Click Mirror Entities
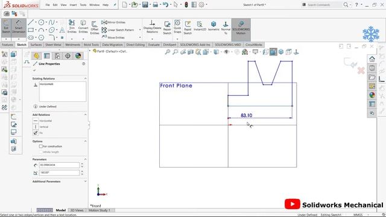 click(x=113, y=22)
